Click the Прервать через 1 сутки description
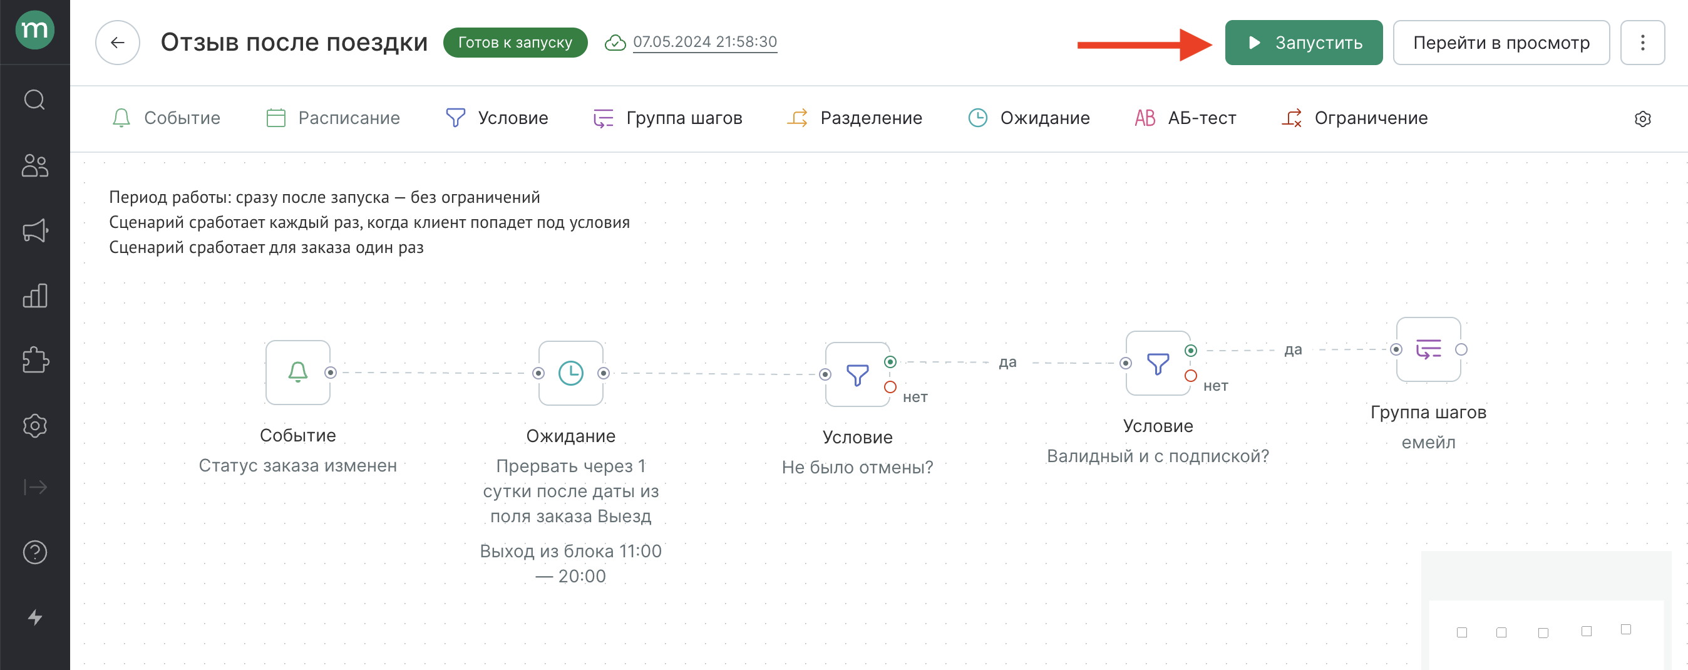The width and height of the screenshot is (1688, 670). click(571, 491)
